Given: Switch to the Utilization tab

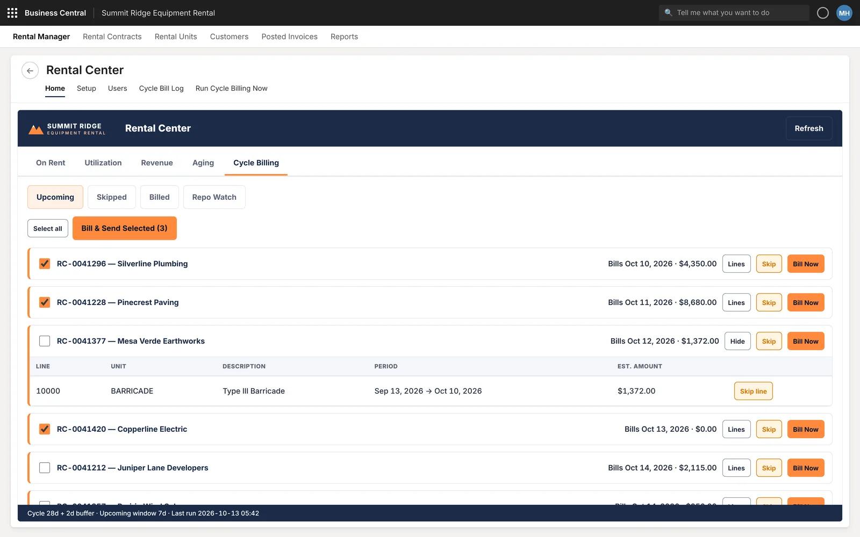Looking at the screenshot, I should 103,163.
